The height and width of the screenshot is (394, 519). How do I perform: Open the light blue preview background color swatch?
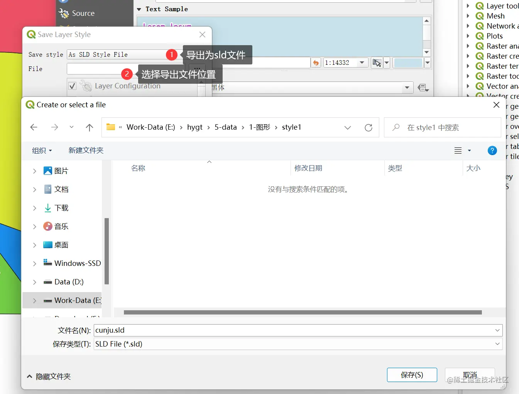point(408,63)
